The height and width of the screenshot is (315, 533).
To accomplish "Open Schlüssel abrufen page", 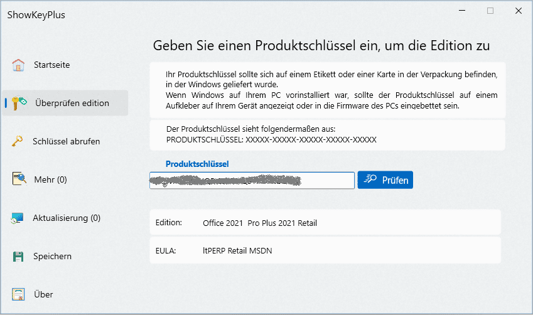I will pyautogui.click(x=67, y=141).
